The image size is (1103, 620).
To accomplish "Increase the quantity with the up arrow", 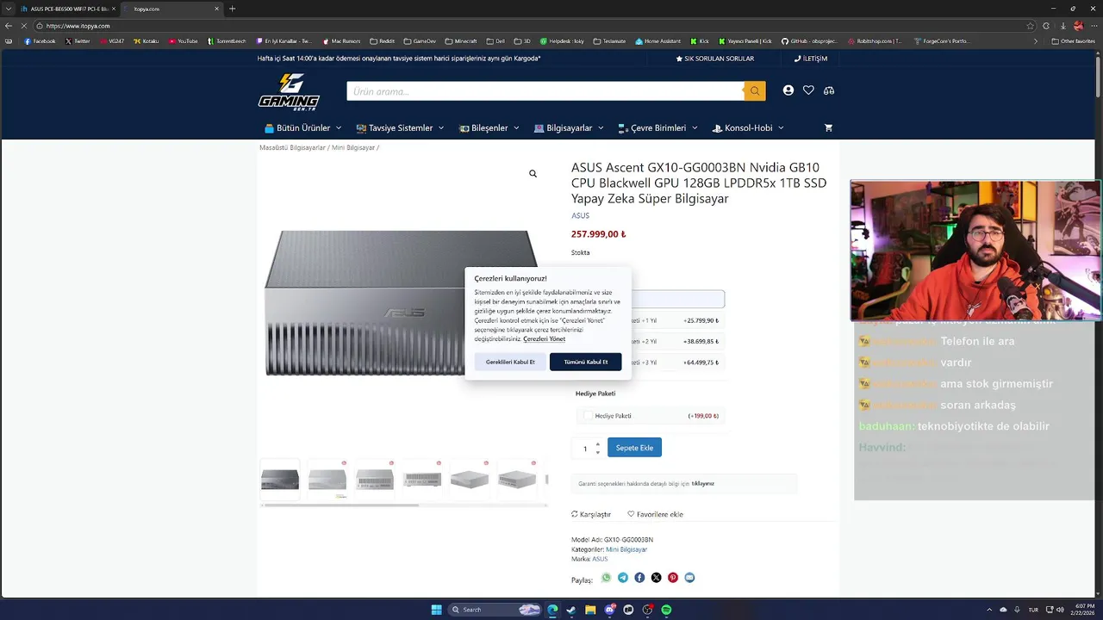I will [x=598, y=443].
